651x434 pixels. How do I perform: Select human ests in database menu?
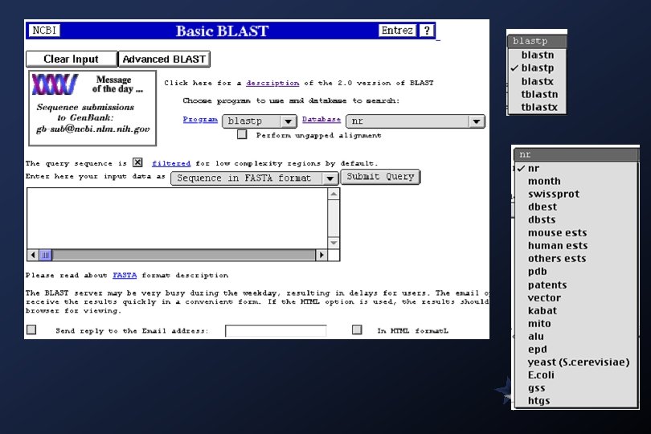575,245
